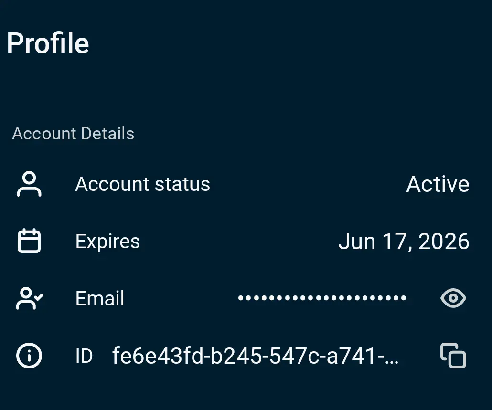Click the truncated ID fe6e43fd-b245 value
Image resolution: width=492 pixels, height=410 pixels.
coord(256,356)
